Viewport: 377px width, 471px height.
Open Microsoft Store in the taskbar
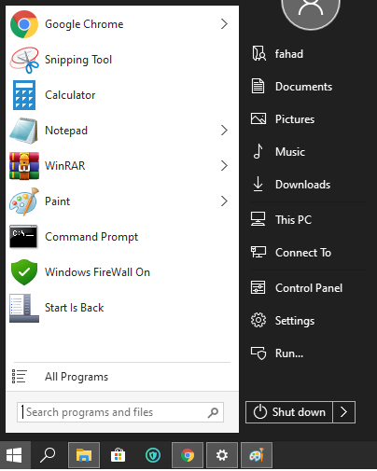[119, 455]
